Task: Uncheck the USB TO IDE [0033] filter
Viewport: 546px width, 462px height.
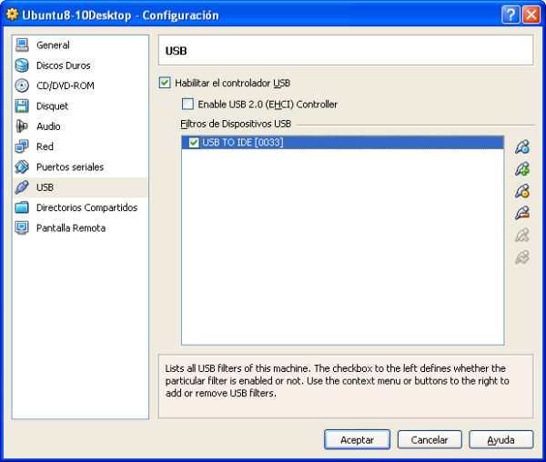Action: click(x=194, y=143)
